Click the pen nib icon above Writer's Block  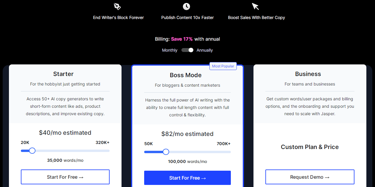click(x=117, y=7)
